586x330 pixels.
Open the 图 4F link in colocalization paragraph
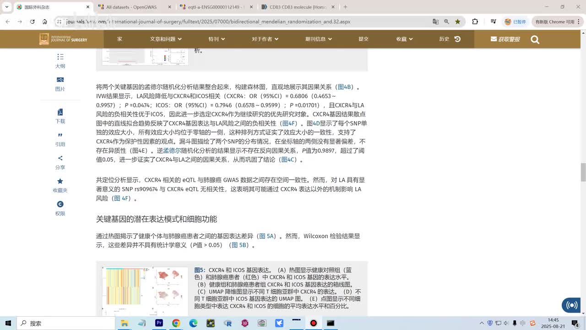122,198
